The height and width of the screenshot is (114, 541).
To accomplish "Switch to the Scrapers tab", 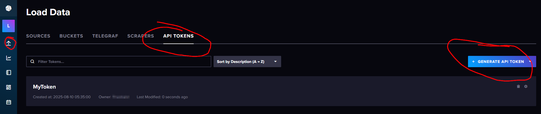I will (x=141, y=36).
